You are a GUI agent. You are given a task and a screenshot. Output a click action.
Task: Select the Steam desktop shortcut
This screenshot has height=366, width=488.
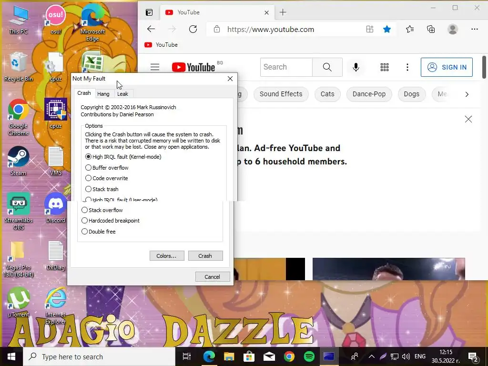[18, 161]
